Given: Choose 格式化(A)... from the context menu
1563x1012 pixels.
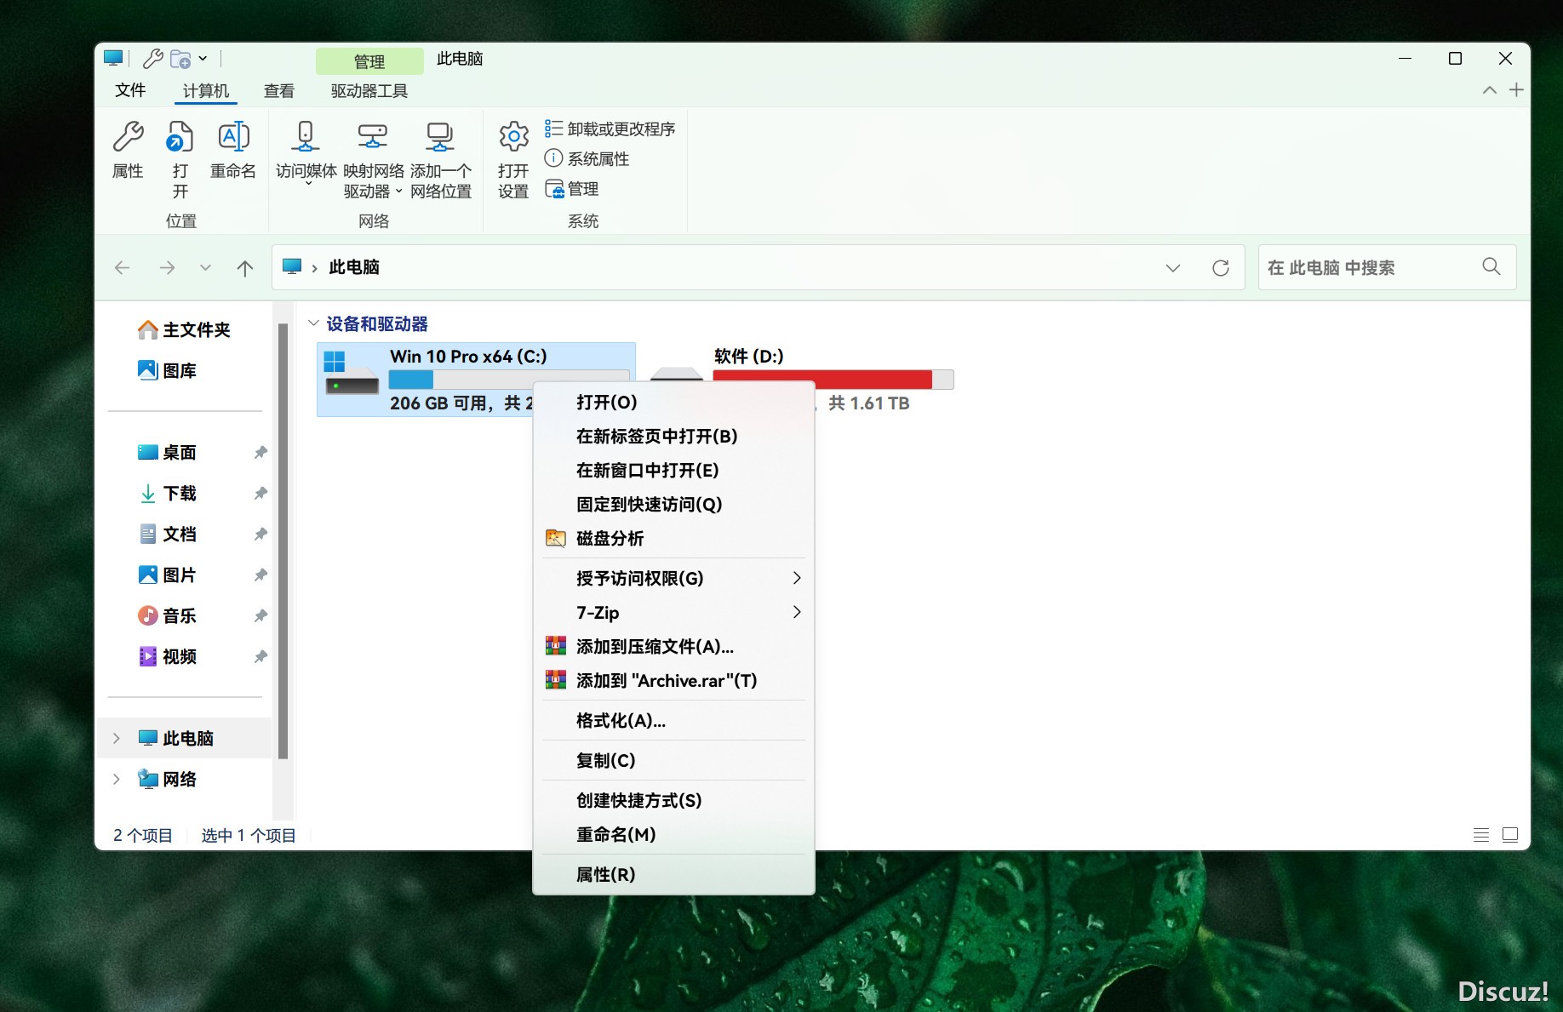Looking at the screenshot, I should (x=673, y=721).
